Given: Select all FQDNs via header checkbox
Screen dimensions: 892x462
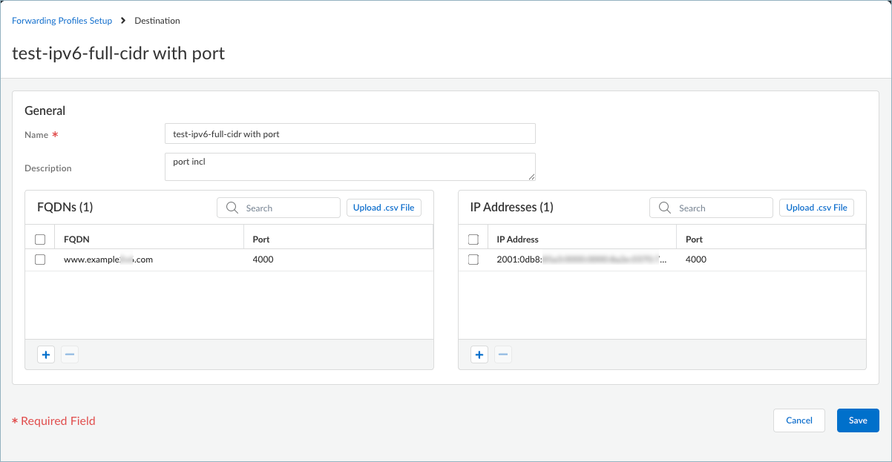Looking at the screenshot, I should (40, 239).
